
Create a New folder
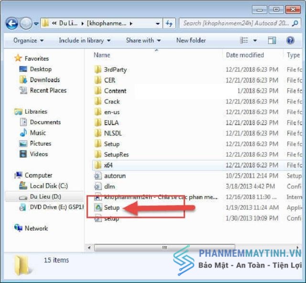[191, 40]
